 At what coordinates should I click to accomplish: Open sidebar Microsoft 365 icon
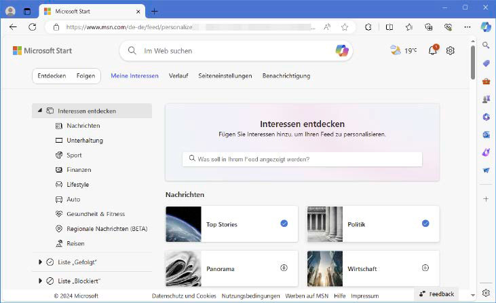point(486,117)
